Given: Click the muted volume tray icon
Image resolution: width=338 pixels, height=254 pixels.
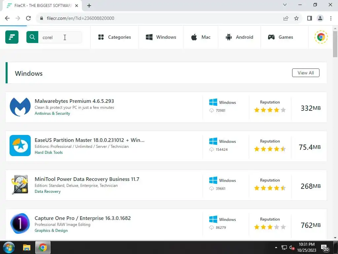Looking at the screenshot, I should pos(292,247).
